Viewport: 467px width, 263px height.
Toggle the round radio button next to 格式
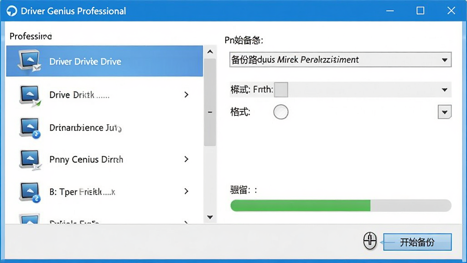pyautogui.click(x=280, y=112)
